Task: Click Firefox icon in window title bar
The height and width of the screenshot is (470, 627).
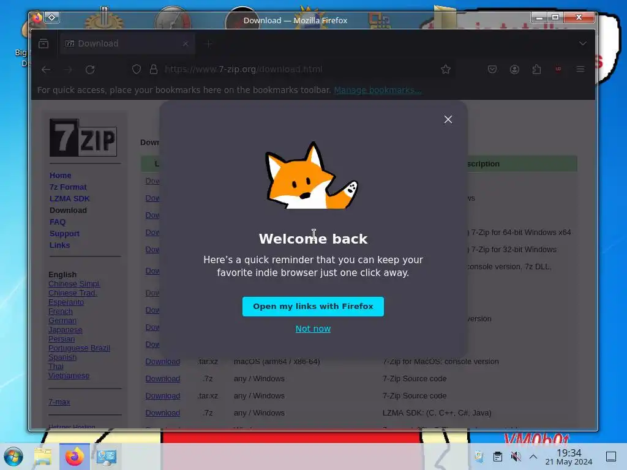Action: tap(37, 18)
